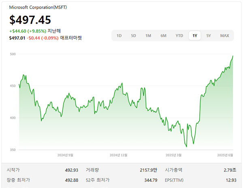This screenshot has width=243, height=188.
Task: Click the 2024년 12월 x-axis label
Action: point(119,155)
